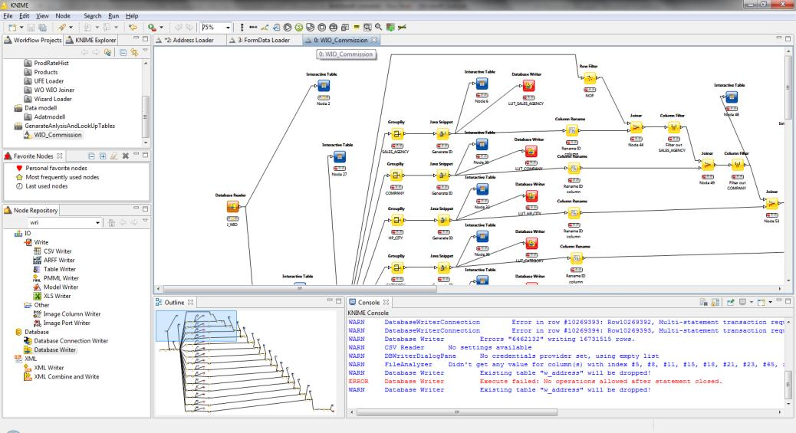Click the Execute selected node toolbar icon

coord(288,28)
